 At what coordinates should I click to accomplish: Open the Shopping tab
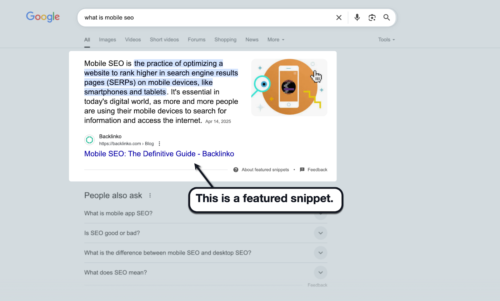coord(225,40)
